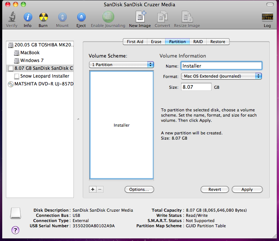The width and height of the screenshot is (279, 241).
Task: Apply the partition changes
Action: (x=247, y=189)
